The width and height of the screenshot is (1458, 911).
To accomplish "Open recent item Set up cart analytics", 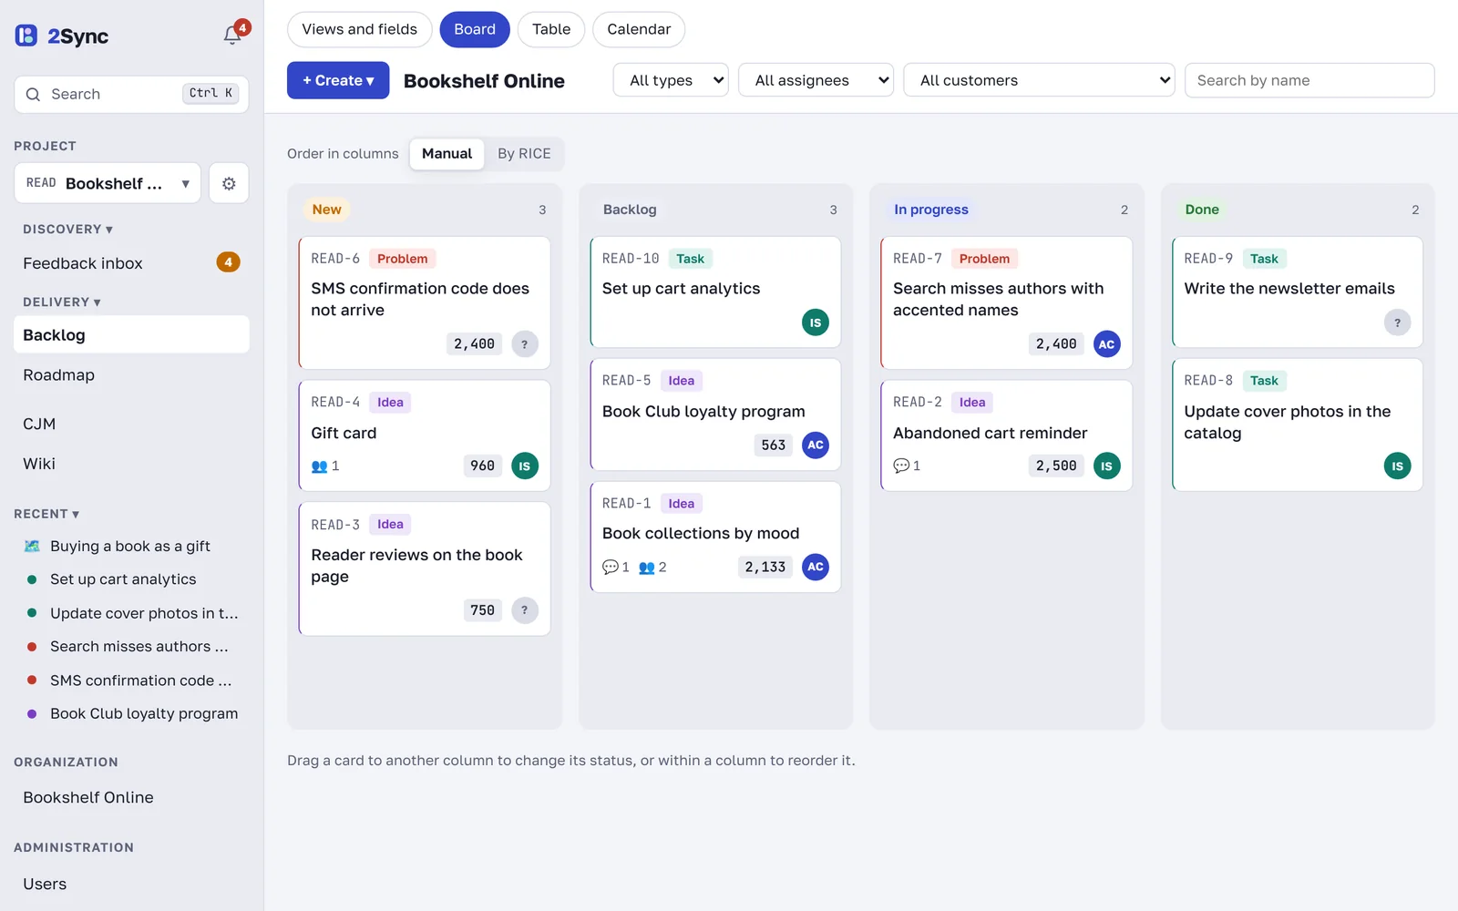I will pyautogui.click(x=131, y=579).
